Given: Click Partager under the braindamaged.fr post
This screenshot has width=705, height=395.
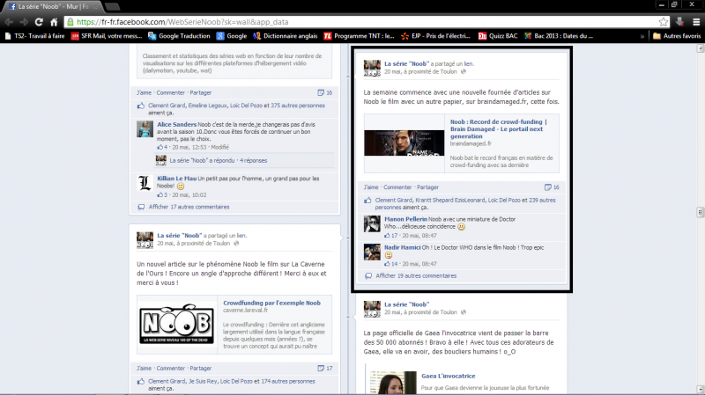Looking at the screenshot, I should (x=427, y=187).
